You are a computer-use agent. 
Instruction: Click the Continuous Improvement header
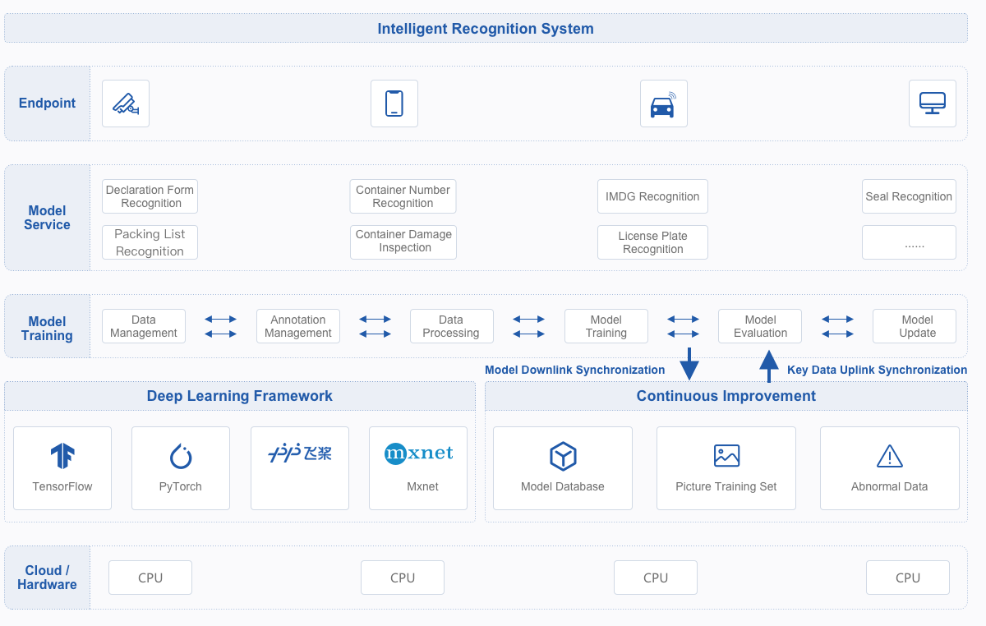[726, 396]
